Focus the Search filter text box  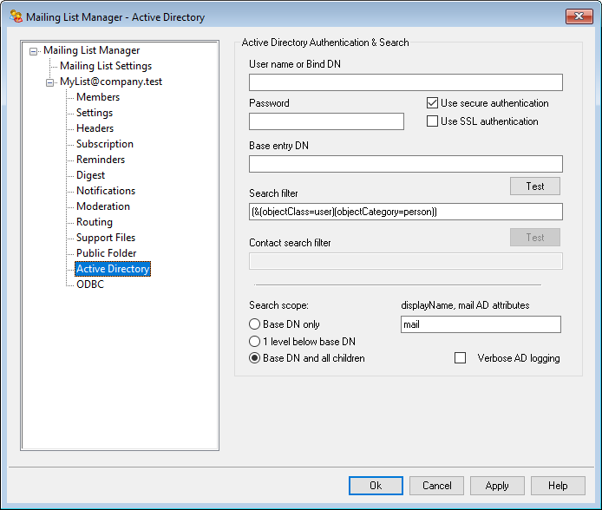point(405,212)
